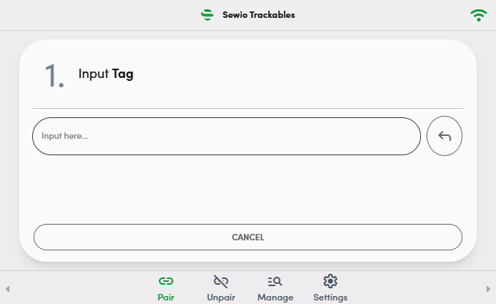Click the large step number 1
Screen dimensions: 496x304
[54, 75]
